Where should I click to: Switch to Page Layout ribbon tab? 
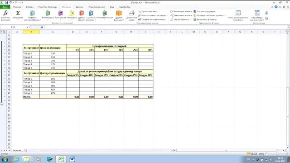click(48, 7)
